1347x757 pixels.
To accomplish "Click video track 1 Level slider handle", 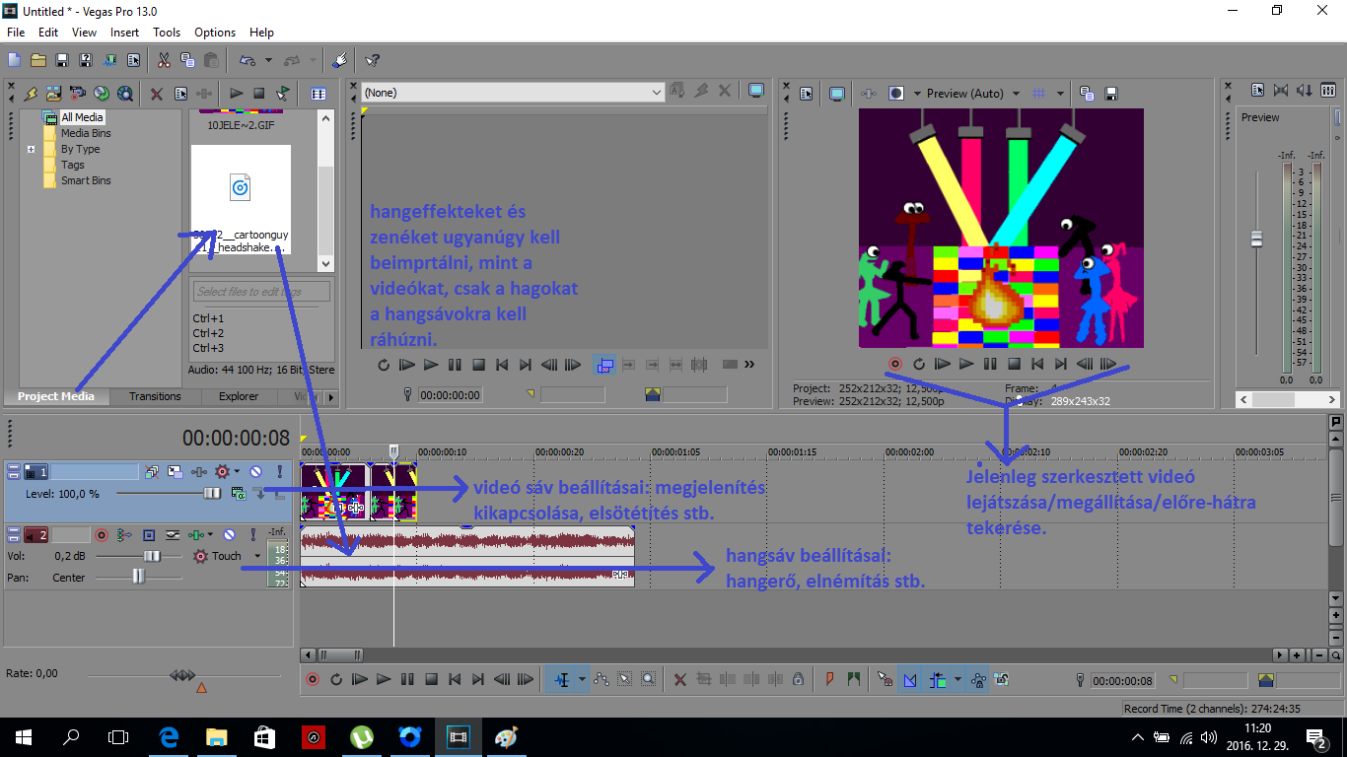I will 212,493.
